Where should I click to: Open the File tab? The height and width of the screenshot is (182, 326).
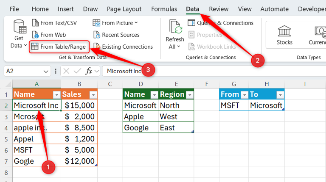[x=14, y=9]
